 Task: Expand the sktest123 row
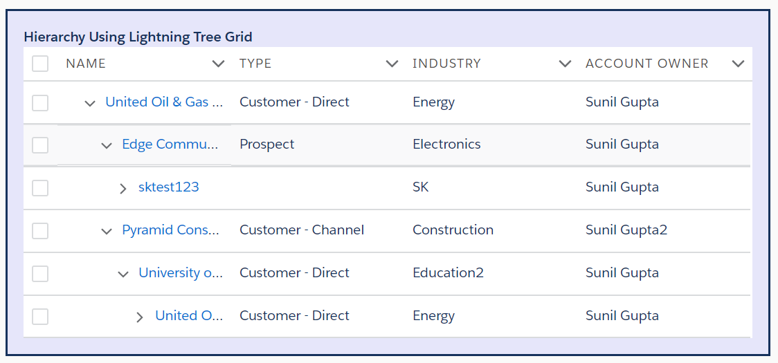coord(123,188)
